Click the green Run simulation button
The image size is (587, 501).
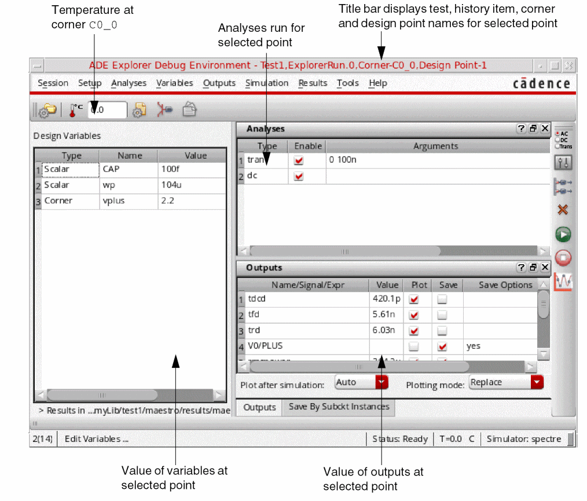[x=563, y=235]
